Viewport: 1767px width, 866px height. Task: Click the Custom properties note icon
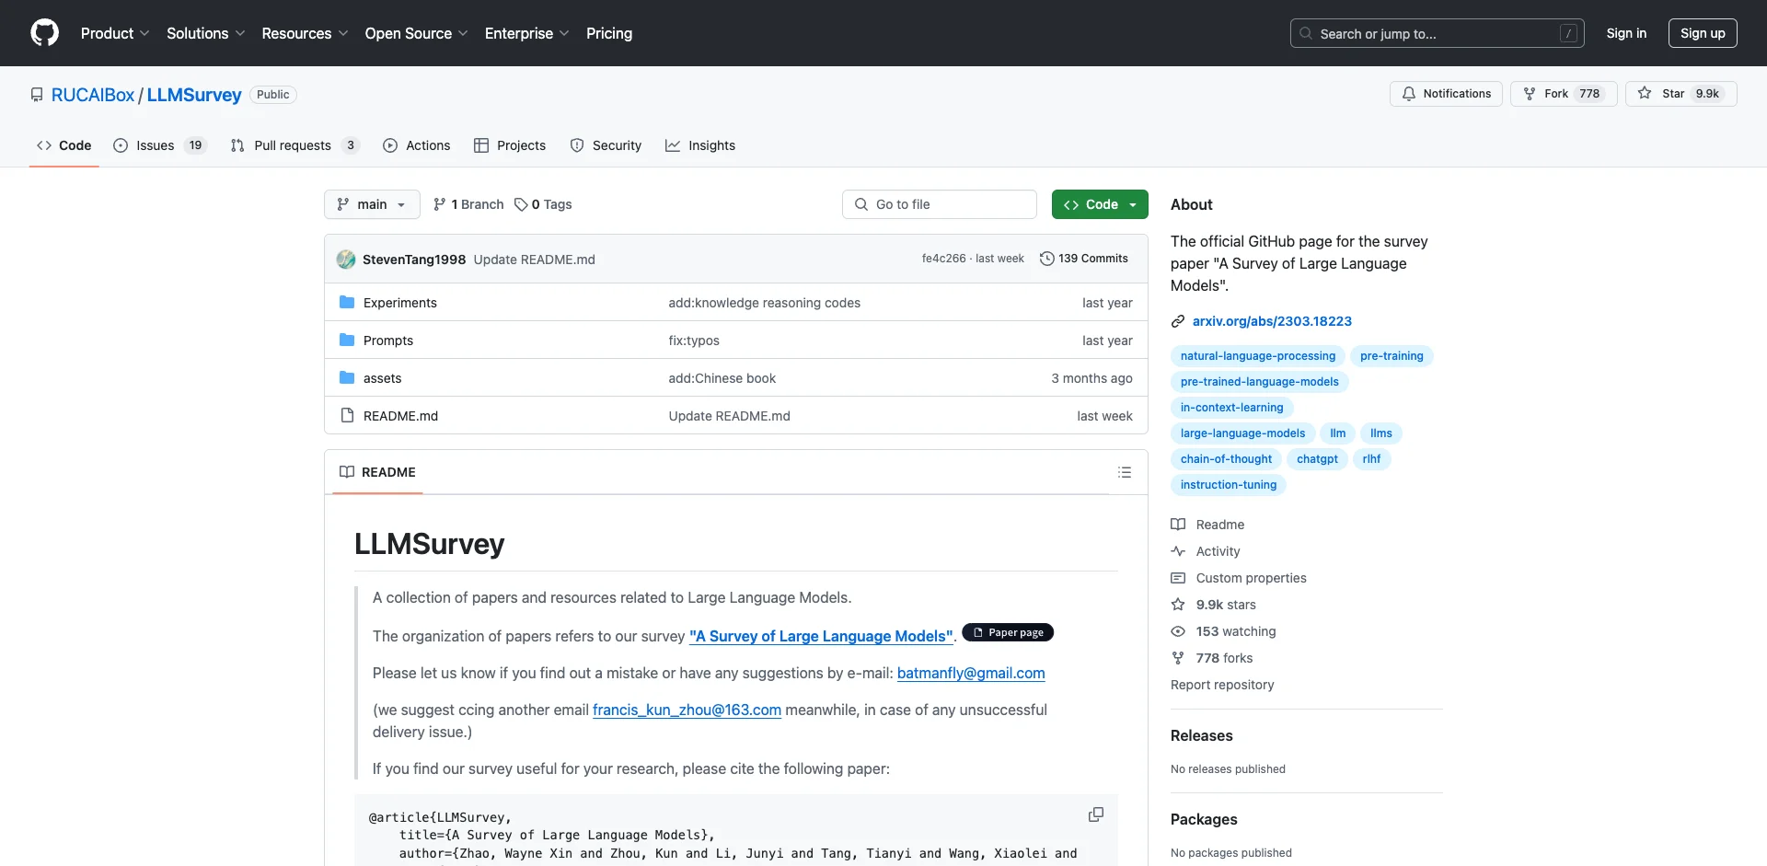pos(1178,578)
